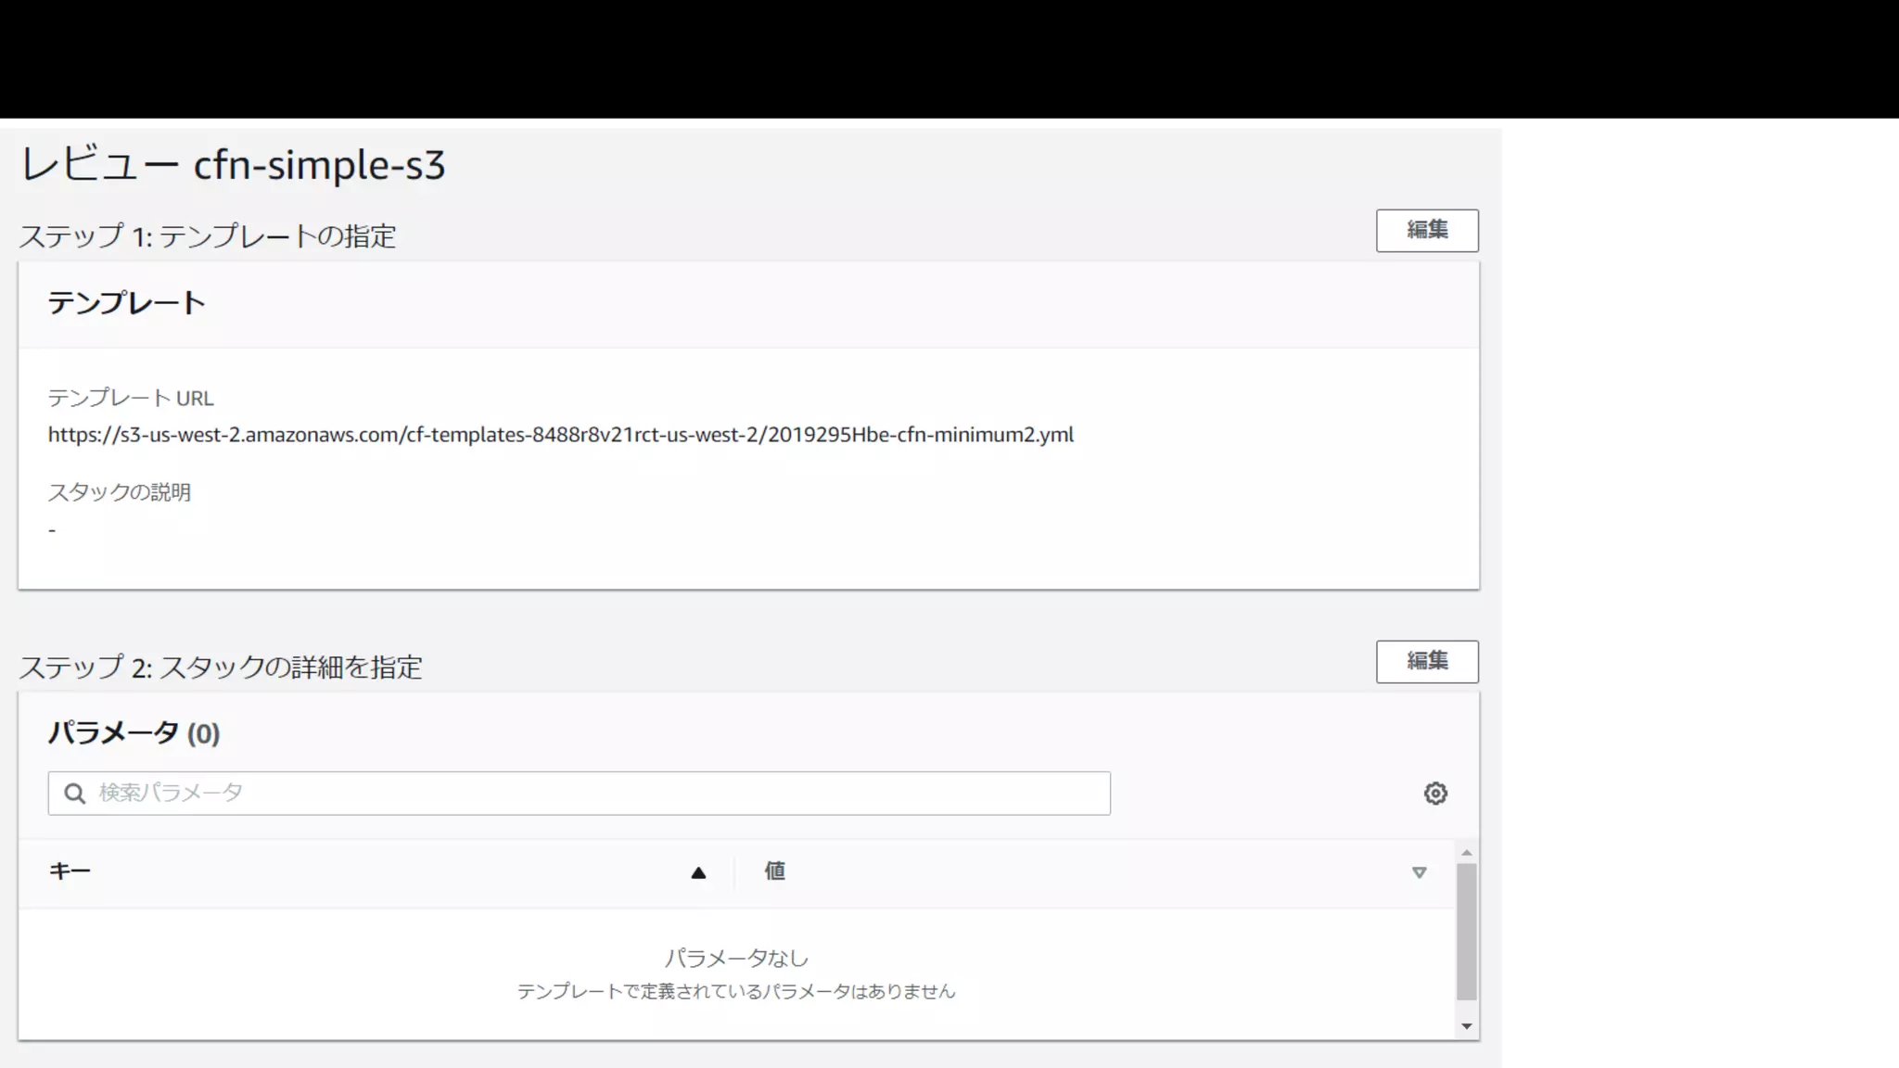Click the ステップ 2: スタックの詳細を指定 heading
The width and height of the screenshot is (1899, 1068).
[221, 667]
